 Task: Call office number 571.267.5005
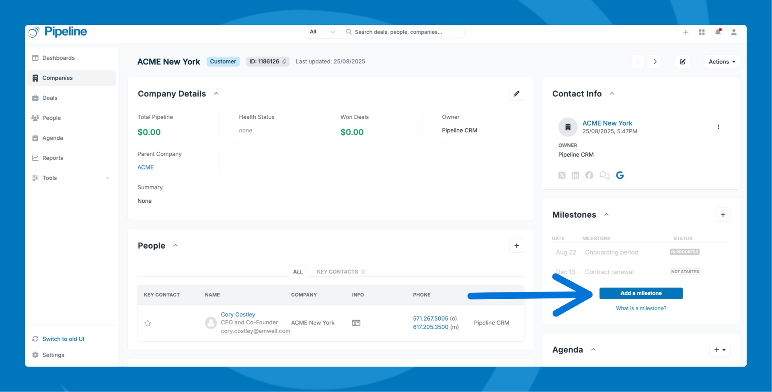pos(430,318)
